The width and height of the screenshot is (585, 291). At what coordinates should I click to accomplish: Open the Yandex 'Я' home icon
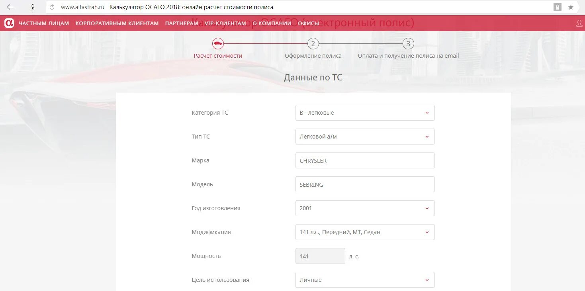[x=33, y=7]
